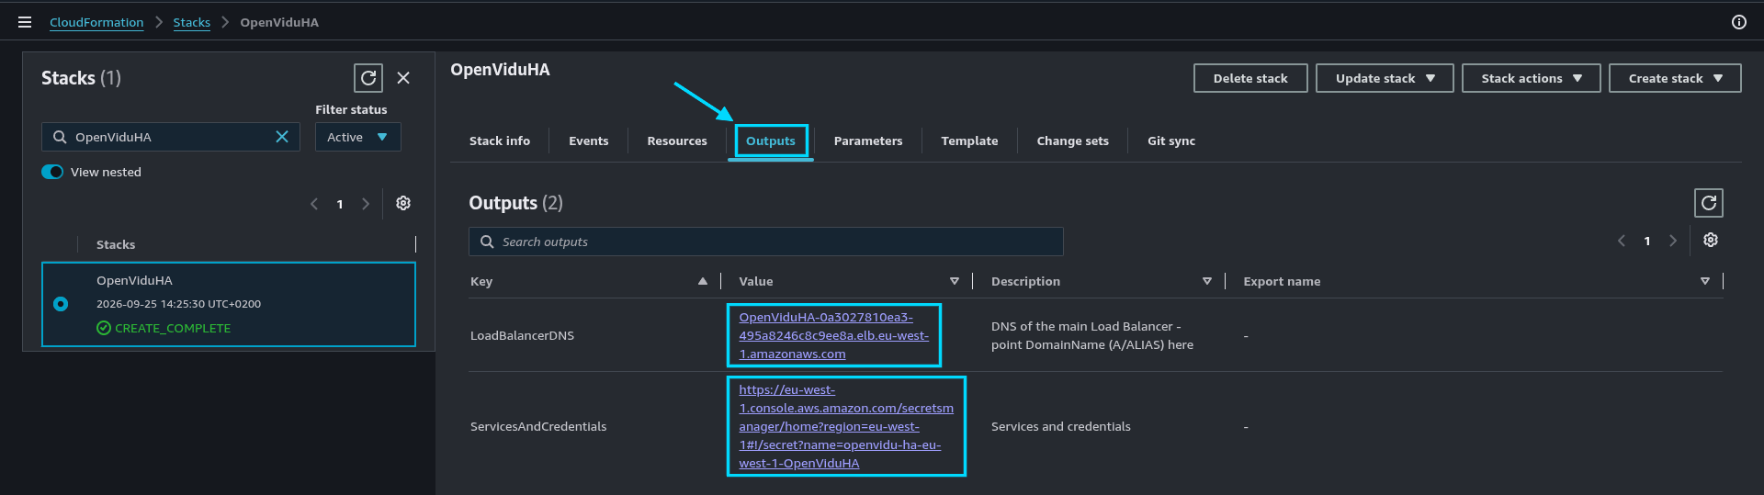1764x495 pixels.
Task: Go to next Stacks page
Action: coord(366,204)
